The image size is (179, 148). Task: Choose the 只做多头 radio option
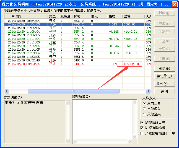pos(144,109)
